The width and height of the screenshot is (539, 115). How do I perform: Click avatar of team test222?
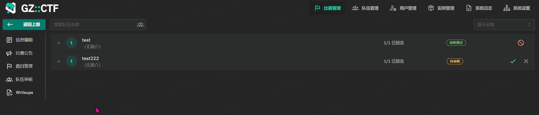[x=71, y=61]
